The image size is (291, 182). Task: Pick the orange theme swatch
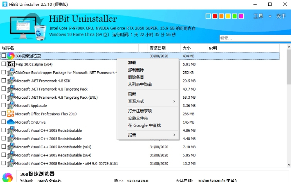pyautogui.click(x=221, y=16)
